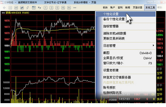Open the 页面设置 menu

point(138,7)
